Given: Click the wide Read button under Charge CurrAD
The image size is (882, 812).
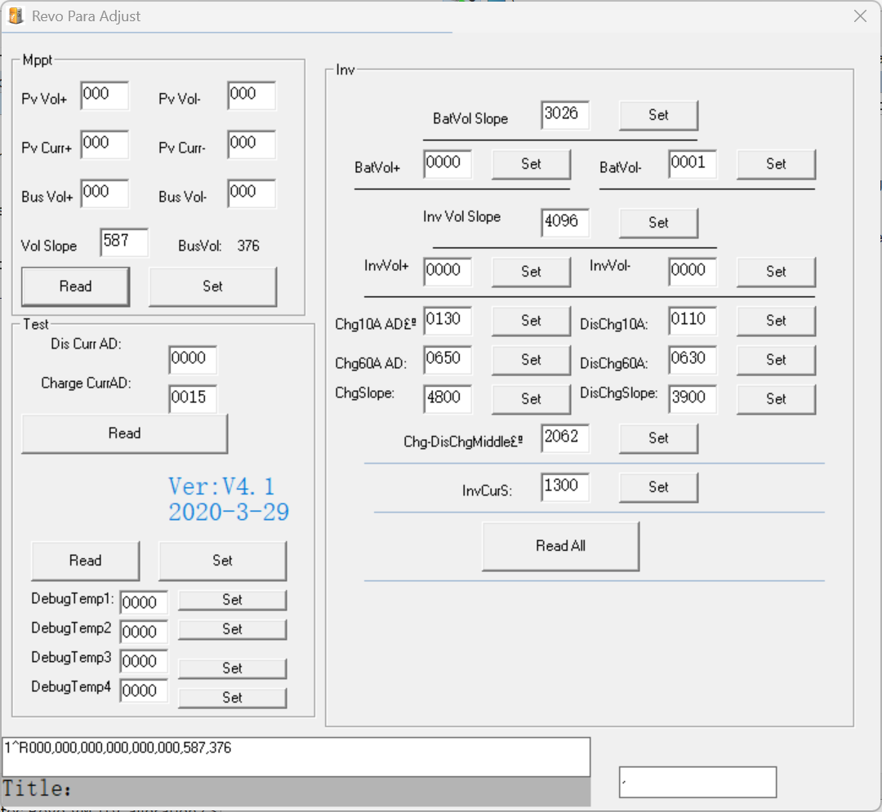Looking at the screenshot, I should pyautogui.click(x=124, y=433).
